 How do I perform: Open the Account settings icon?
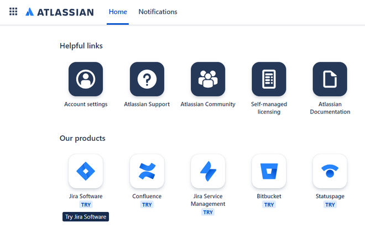(86, 79)
